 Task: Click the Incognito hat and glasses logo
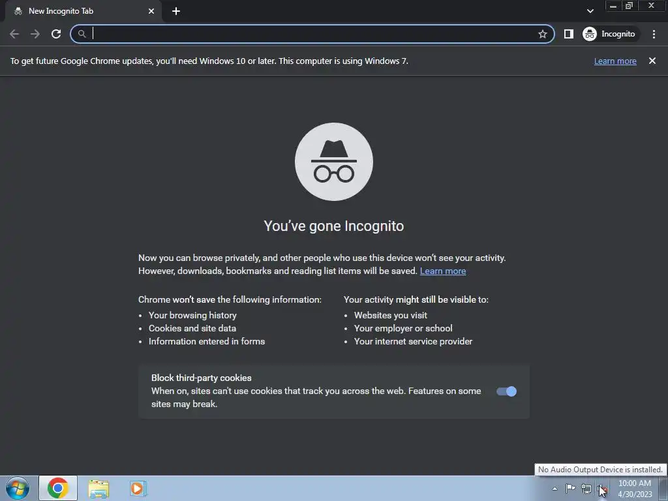(334, 162)
